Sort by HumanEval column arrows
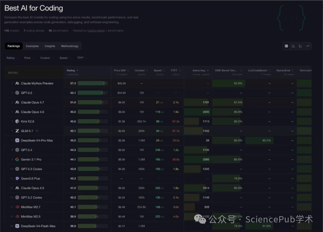Viewport: 323px width, 232px height. tap(292, 70)
